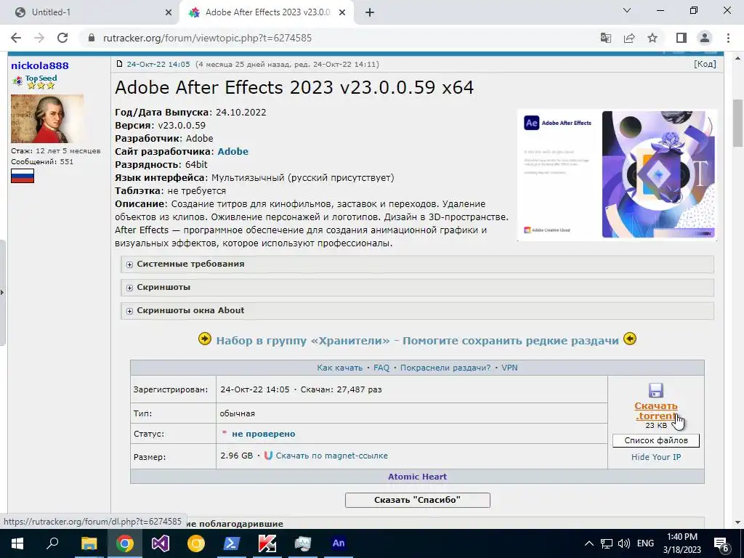This screenshot has height=558, width=744.
Task: Switch to the Untitled-1 tab
Action: coord(90,12)
